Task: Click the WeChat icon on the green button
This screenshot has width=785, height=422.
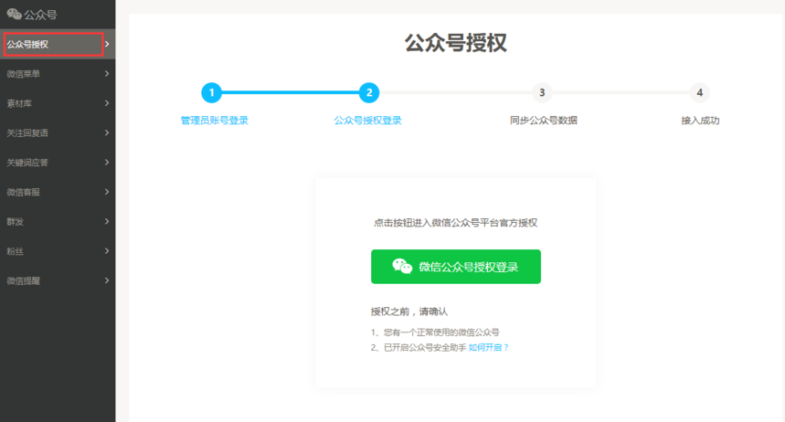Action: 402,267
